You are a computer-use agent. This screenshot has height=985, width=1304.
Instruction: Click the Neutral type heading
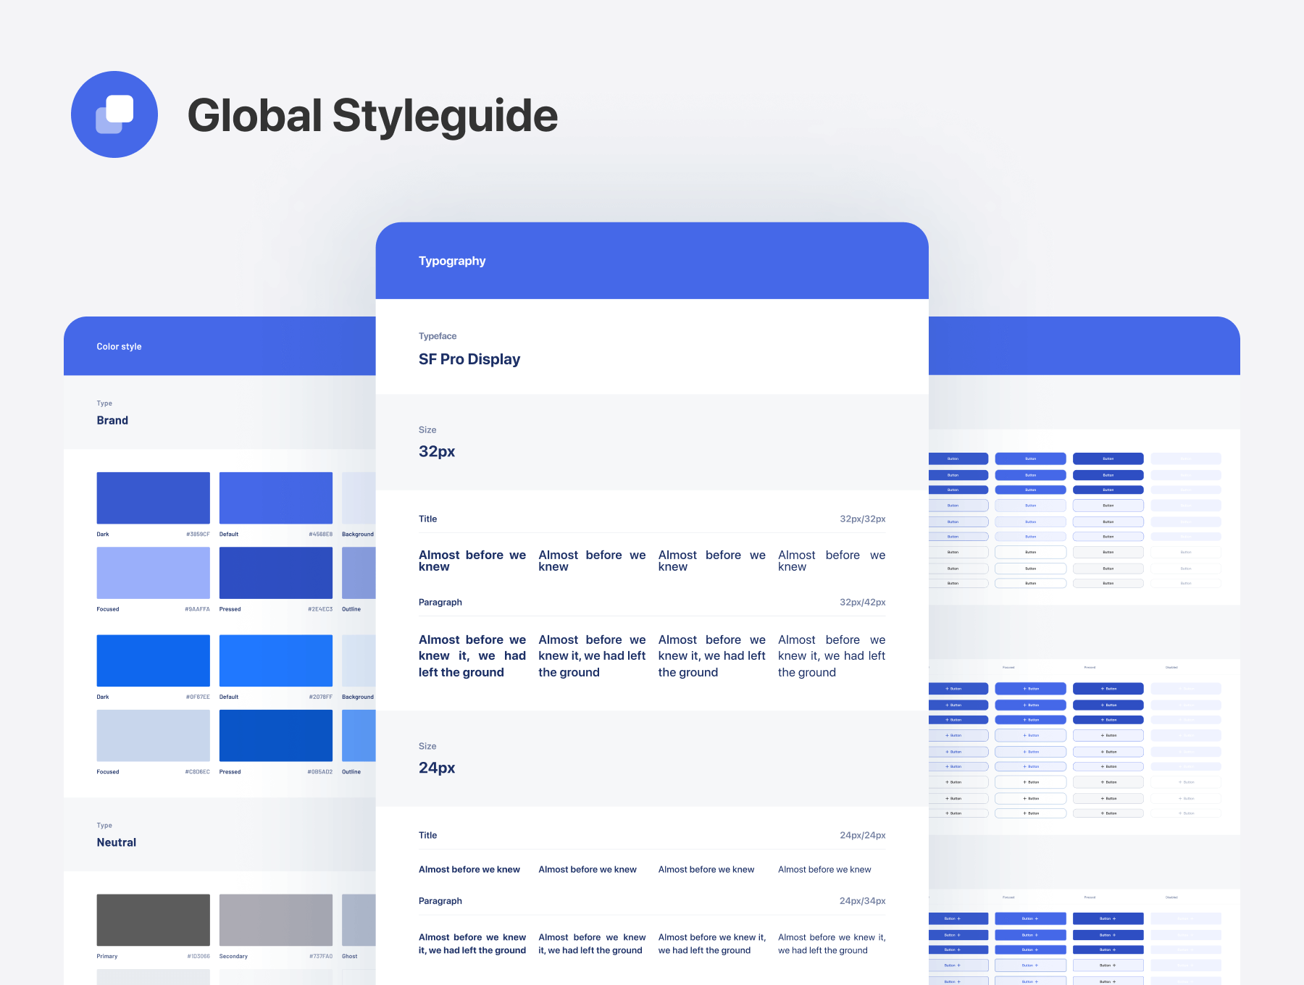pos(117,842)
